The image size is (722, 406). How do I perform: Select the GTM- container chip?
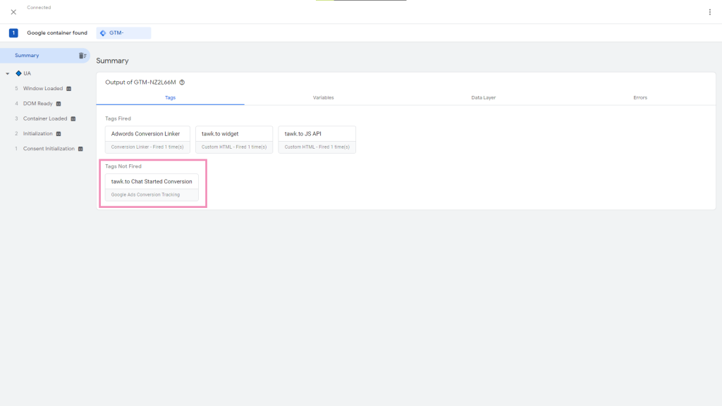click(123, 32)
